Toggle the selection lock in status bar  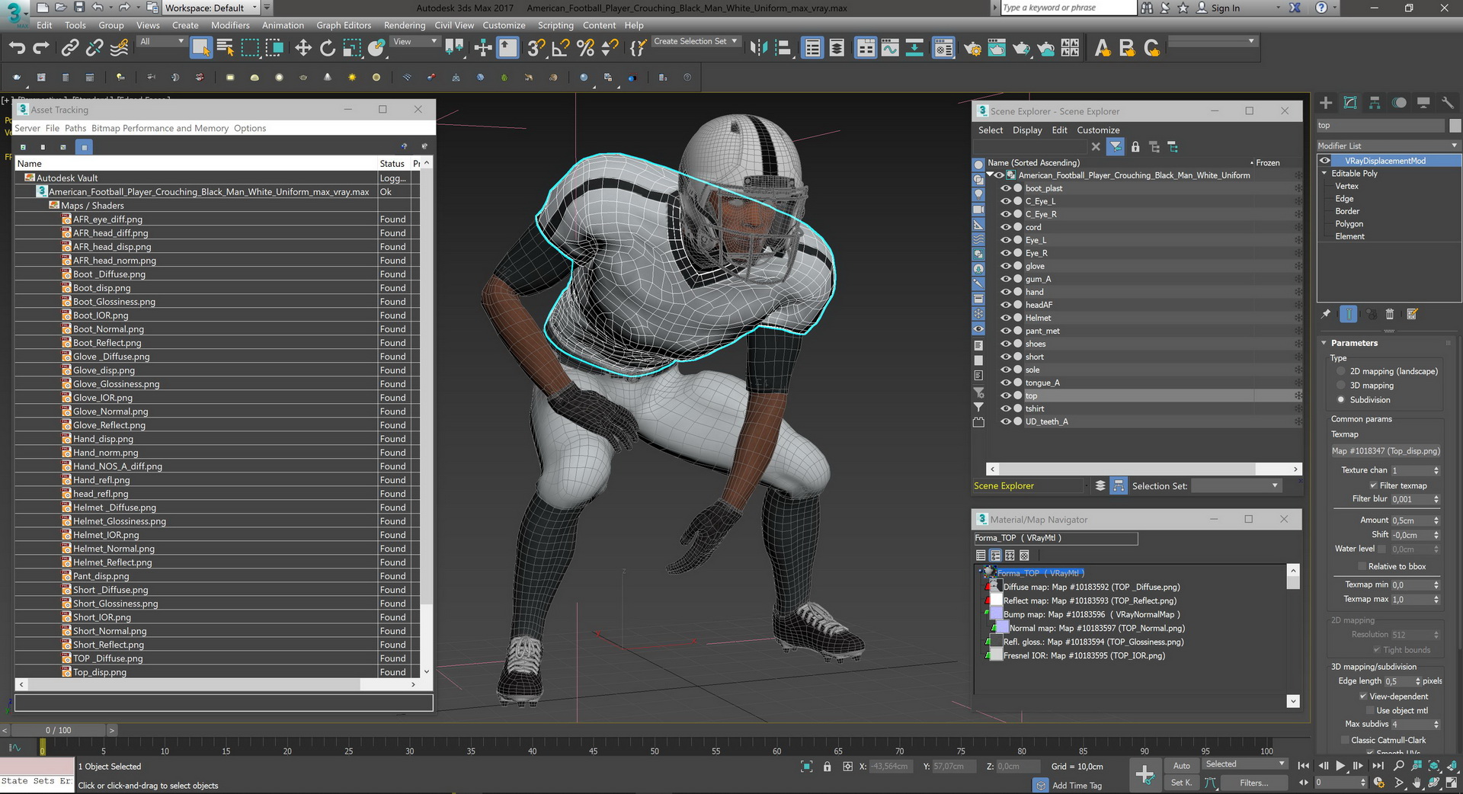click(827, 767)
